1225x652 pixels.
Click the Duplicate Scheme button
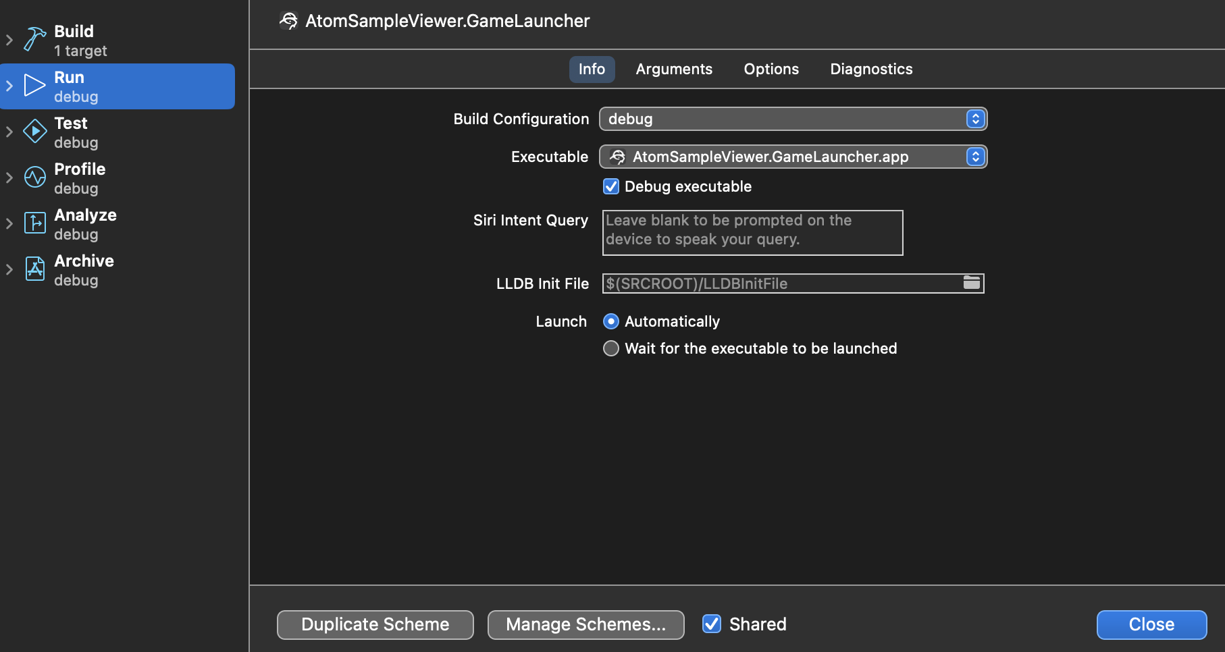[375, 624]
